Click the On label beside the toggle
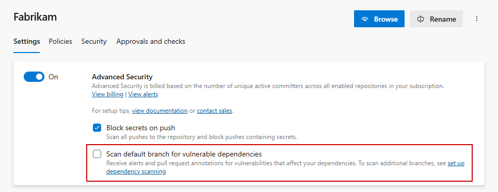The image size is (498, 192). pos(53,77)
